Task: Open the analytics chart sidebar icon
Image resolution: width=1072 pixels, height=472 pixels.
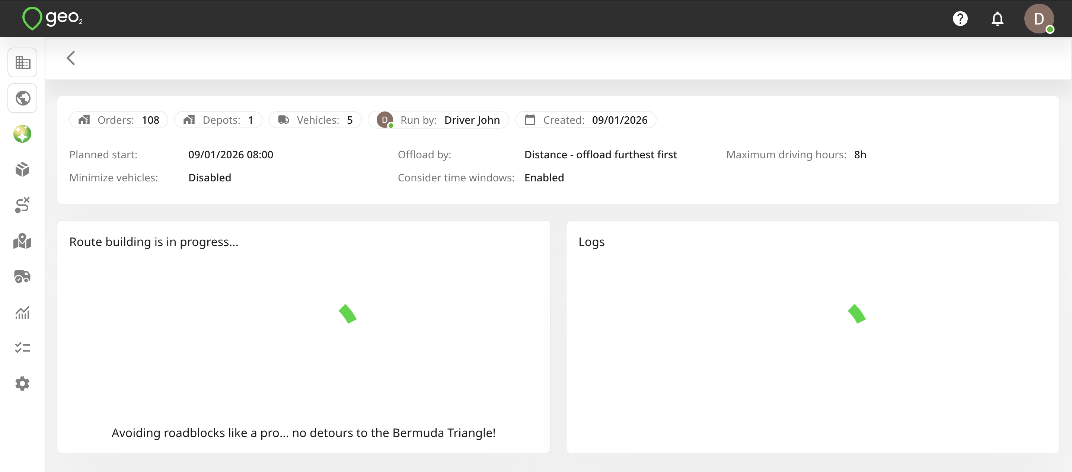Action: pyautogui.click(x=22, y=313)
